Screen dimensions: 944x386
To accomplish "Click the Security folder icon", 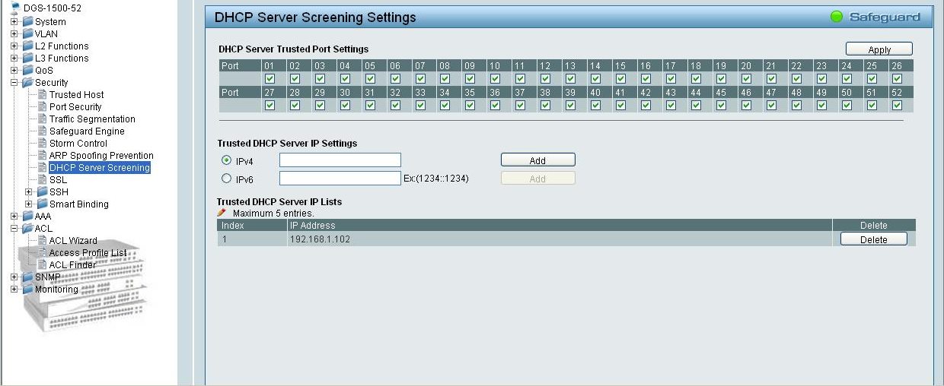I will [x=27, y=82].
